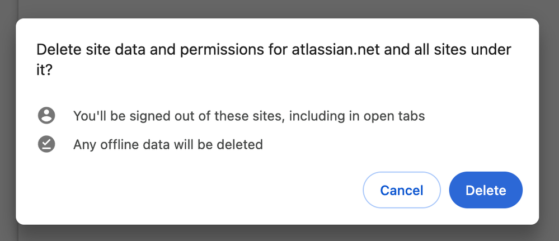The width and height of the screenshot is (559, 241).
Task: Select the round downloaded-check icon
Action: 46,144
